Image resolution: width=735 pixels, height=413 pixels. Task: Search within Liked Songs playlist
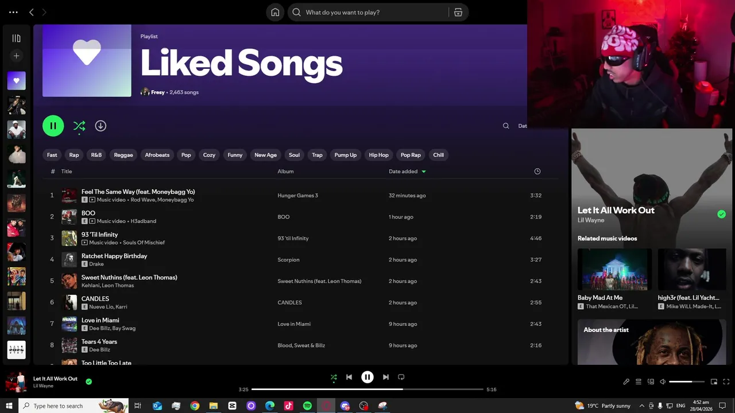click(506, 126)
